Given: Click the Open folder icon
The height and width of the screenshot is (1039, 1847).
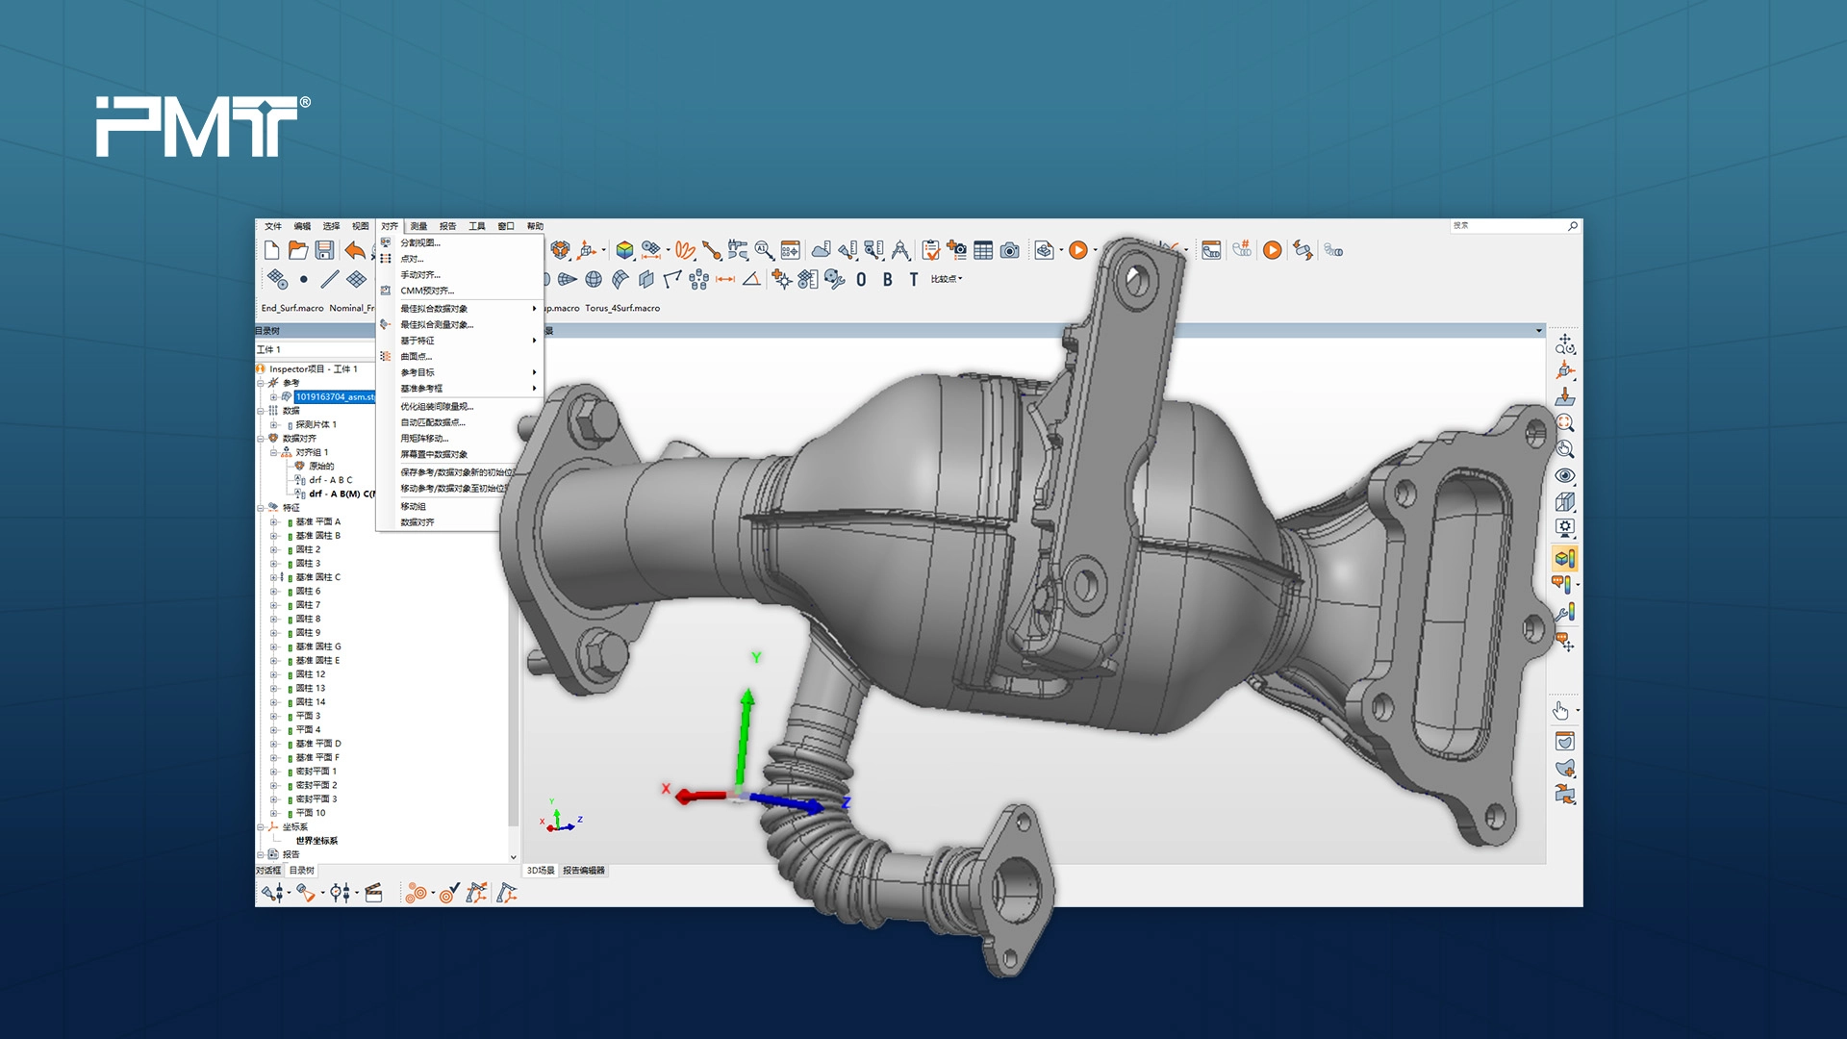Looking at the screenshot, I should tap(298, 250).
